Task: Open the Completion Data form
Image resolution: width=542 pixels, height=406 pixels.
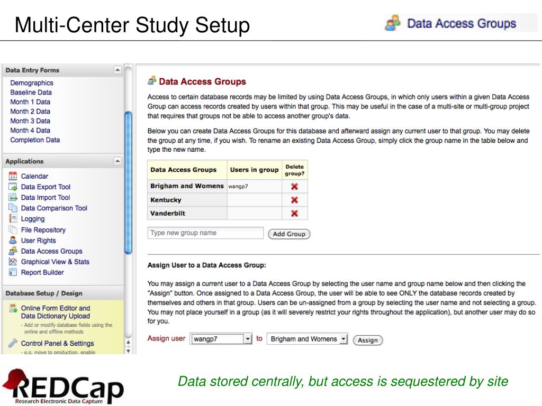Action: pyautogui.click(x=35, y=140)
